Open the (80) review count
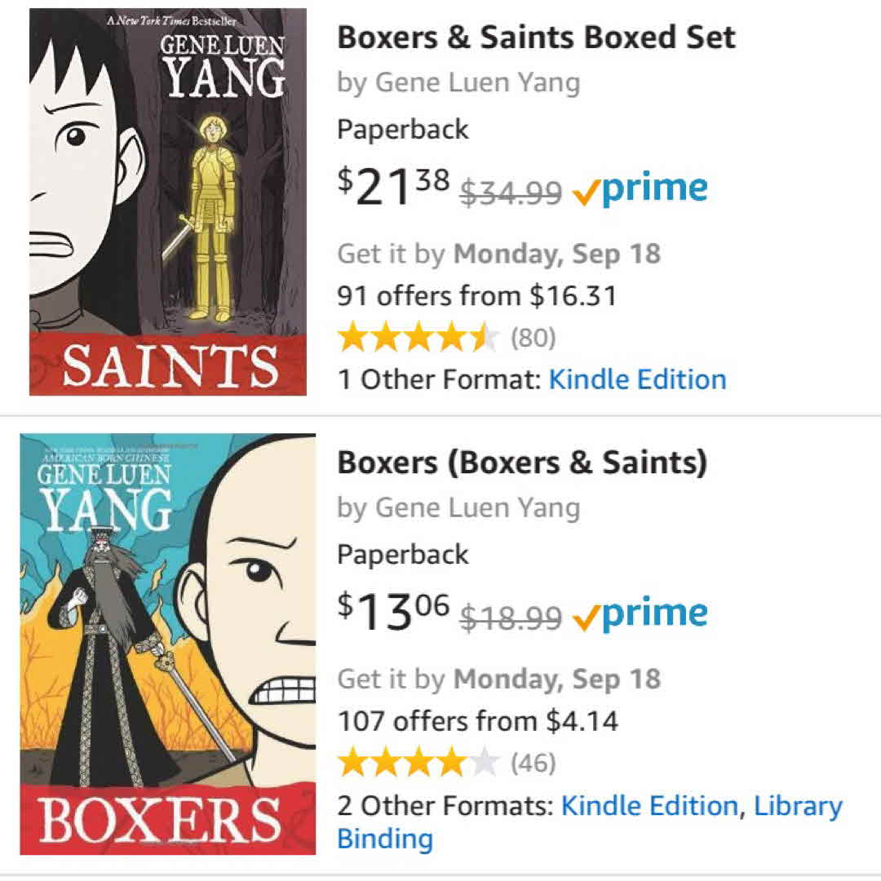The width and height of the screenshot is (881, 881). point(533,338)
